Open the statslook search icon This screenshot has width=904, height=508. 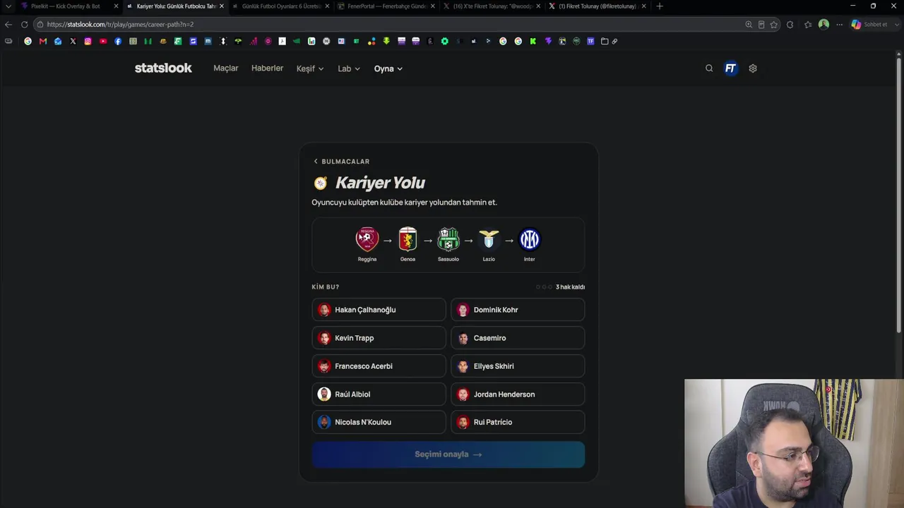click(709, 68)
